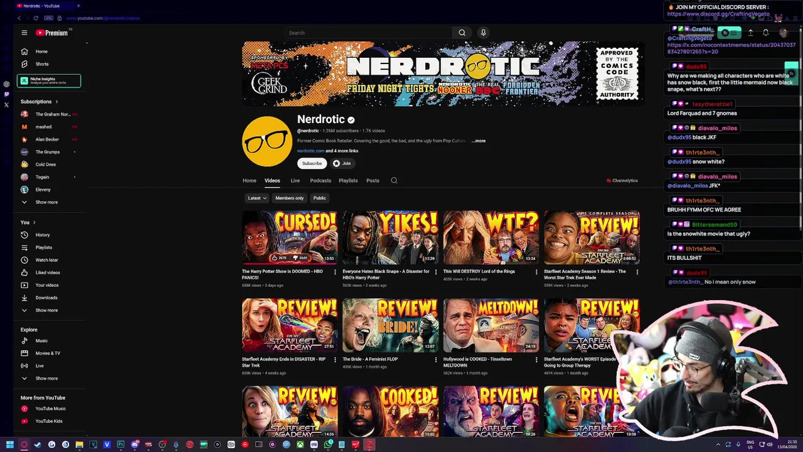Open YouTube Kids link
The height and width of the screenshot is (452, 803).
[49, 421]
